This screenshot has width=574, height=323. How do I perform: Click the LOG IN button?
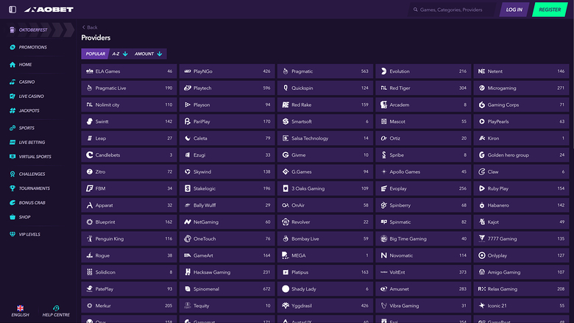coord(514,10)
